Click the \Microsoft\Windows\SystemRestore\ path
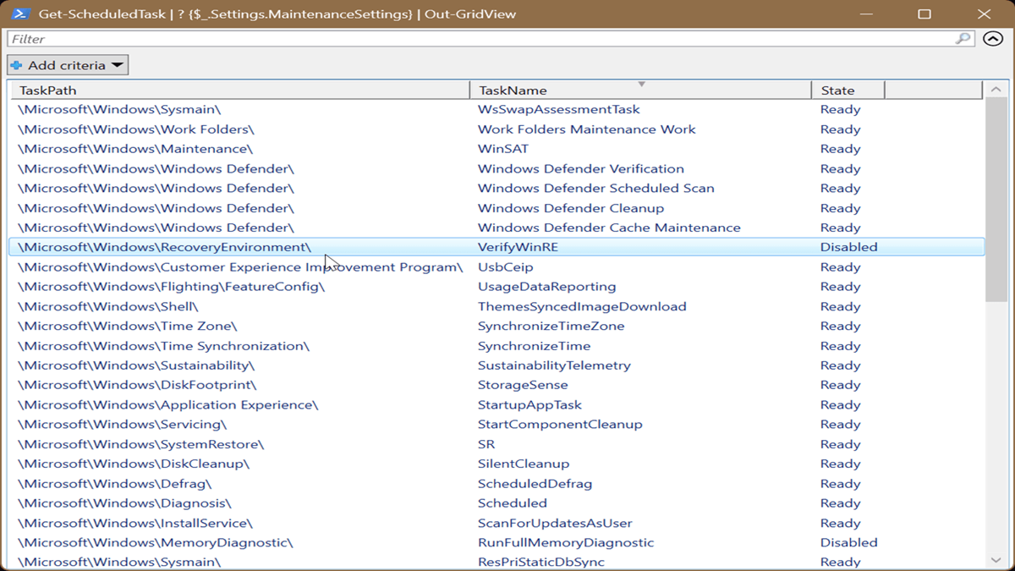 point(140,444)
